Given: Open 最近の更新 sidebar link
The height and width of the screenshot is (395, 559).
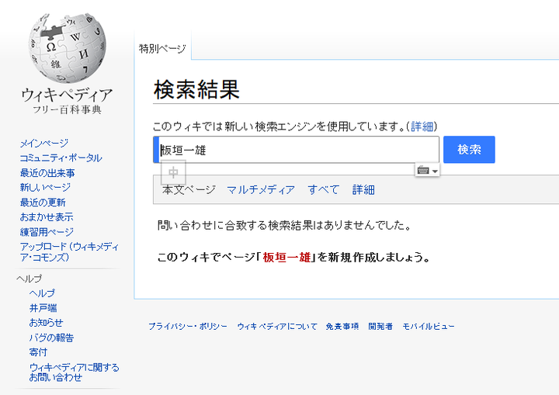Looking at the screenshot, I should [x=43, y=203].
